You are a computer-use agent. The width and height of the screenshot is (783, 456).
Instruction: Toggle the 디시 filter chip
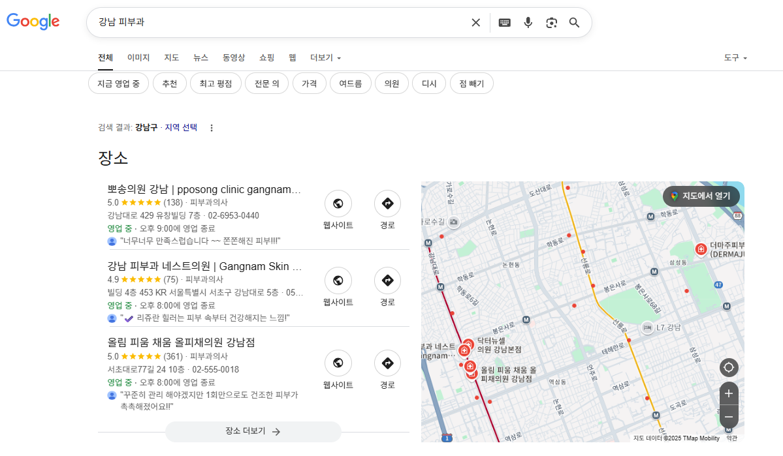(429, 84)
